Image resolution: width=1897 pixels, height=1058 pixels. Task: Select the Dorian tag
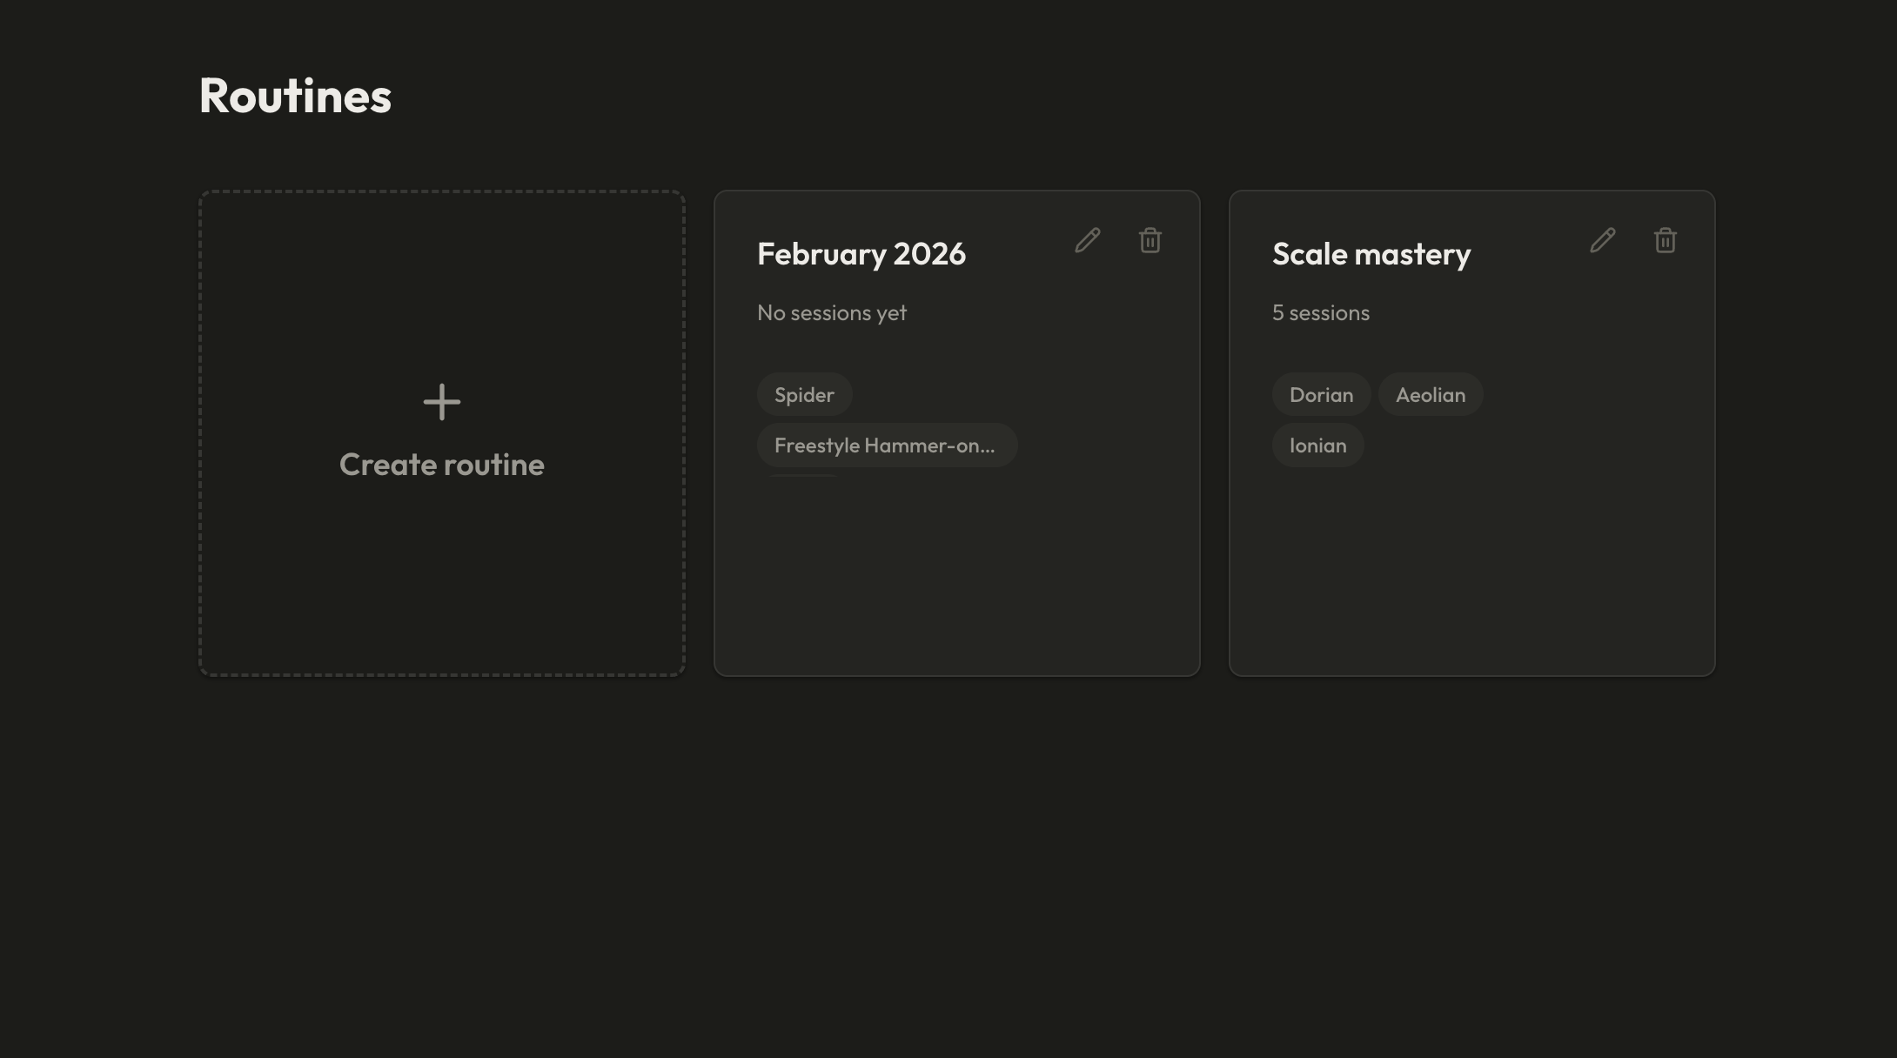coord(1321,394)
